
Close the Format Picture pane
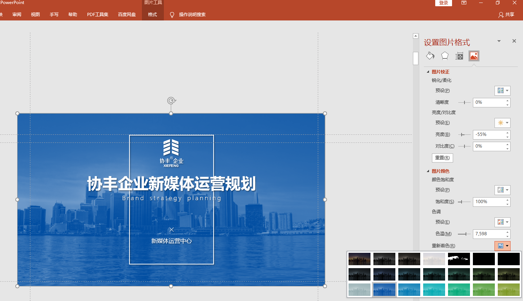point(514,41)
